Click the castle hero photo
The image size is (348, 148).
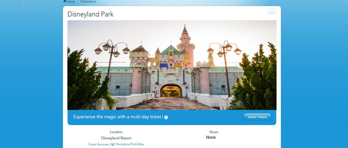click(x=172, y=65)
